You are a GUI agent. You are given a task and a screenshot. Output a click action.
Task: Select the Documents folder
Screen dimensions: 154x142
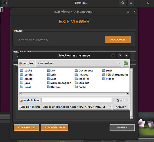coord(84,70)
